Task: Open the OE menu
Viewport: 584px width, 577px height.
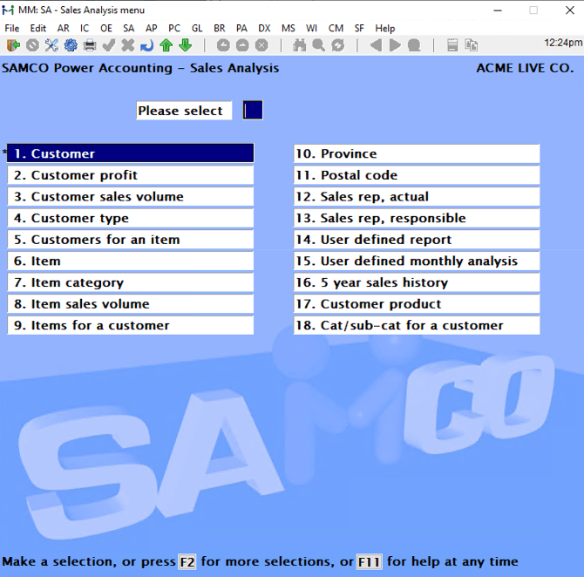Action: point(106,28)
